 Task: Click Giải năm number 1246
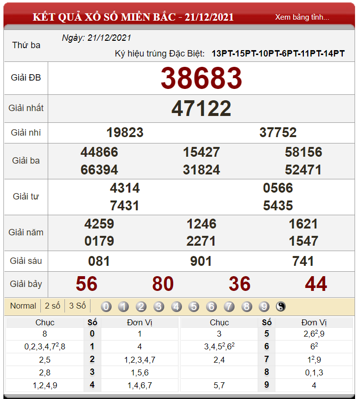pos(201,224)
